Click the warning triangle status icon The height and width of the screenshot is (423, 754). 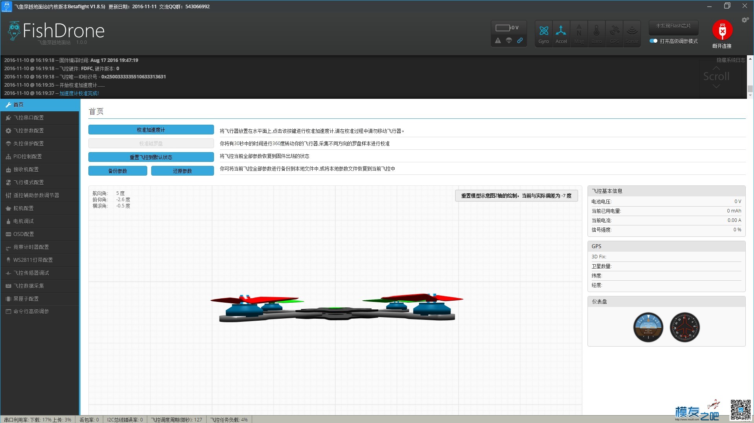pyautogui.click(x=498, y=40)
